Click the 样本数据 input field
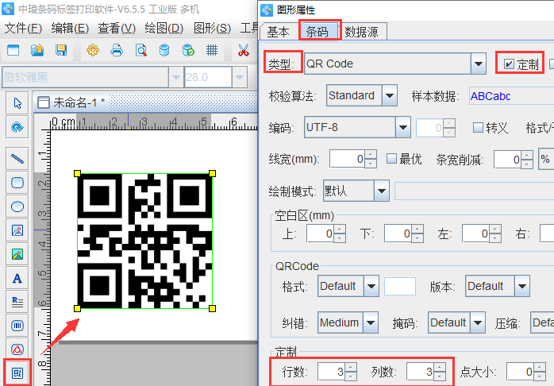The image size is (554, 386). pos(508,96)
